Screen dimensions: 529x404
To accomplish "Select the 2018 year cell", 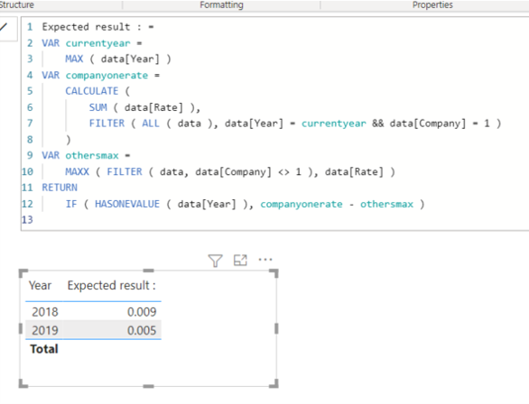I will click(x=45, y=312).
